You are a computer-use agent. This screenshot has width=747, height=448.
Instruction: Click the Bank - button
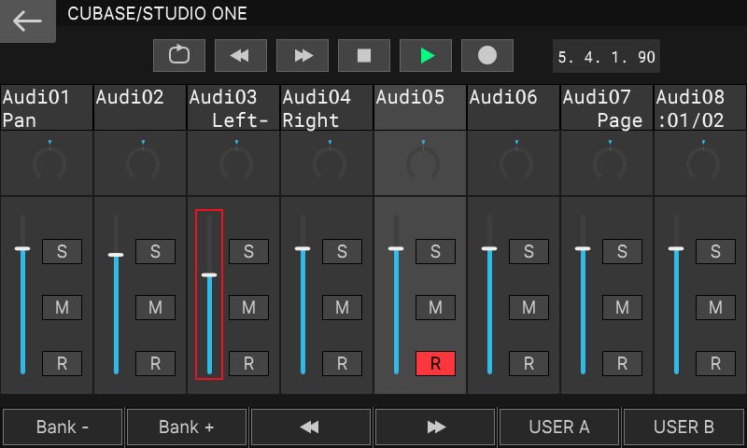click(63, 427)
